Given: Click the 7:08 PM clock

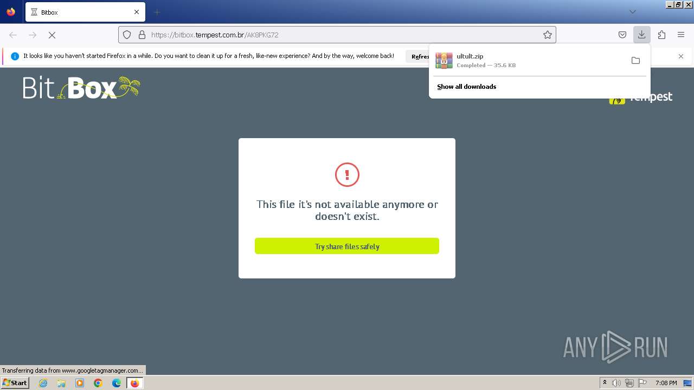Looking at the screenshot, I should point(666,383).
